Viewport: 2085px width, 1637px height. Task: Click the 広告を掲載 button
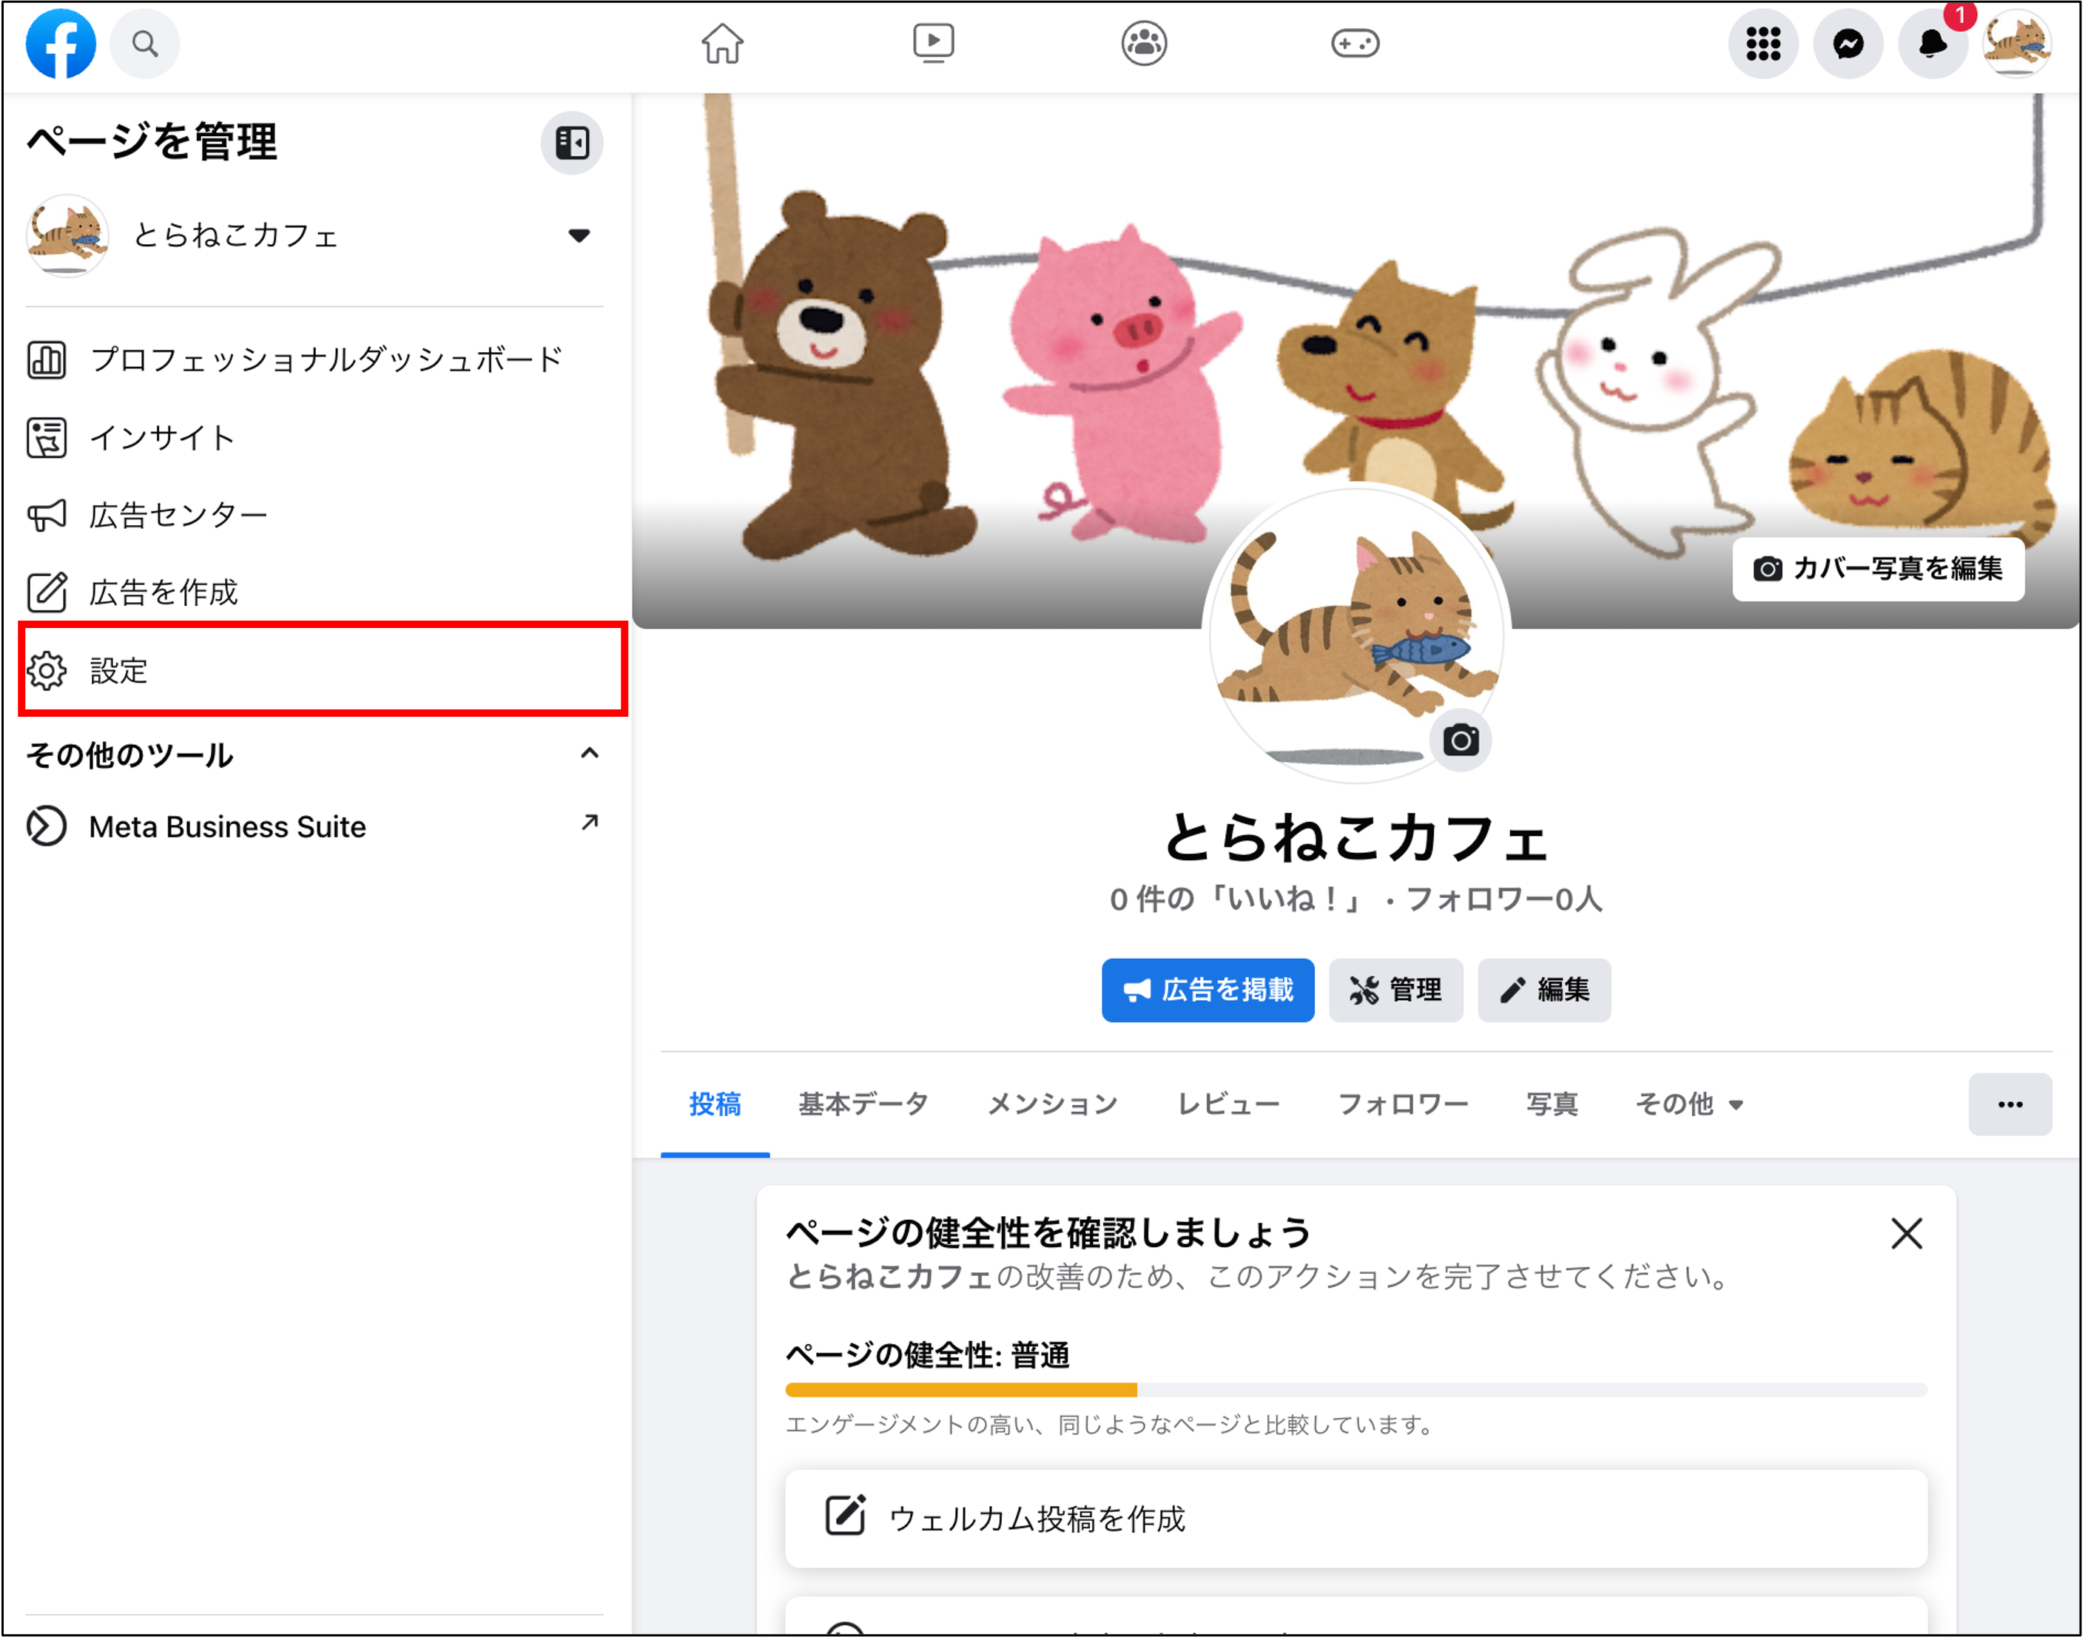coord(1207,990)
